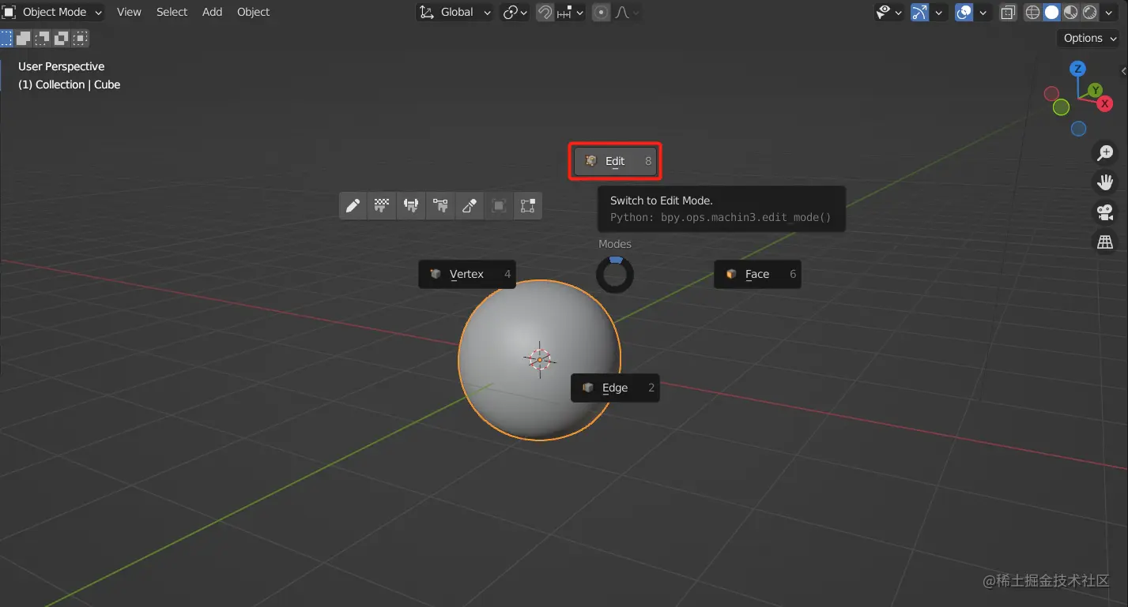Click the blue Z axis on the gizmo
The image size is (1128, 607).
point(1077,69)
